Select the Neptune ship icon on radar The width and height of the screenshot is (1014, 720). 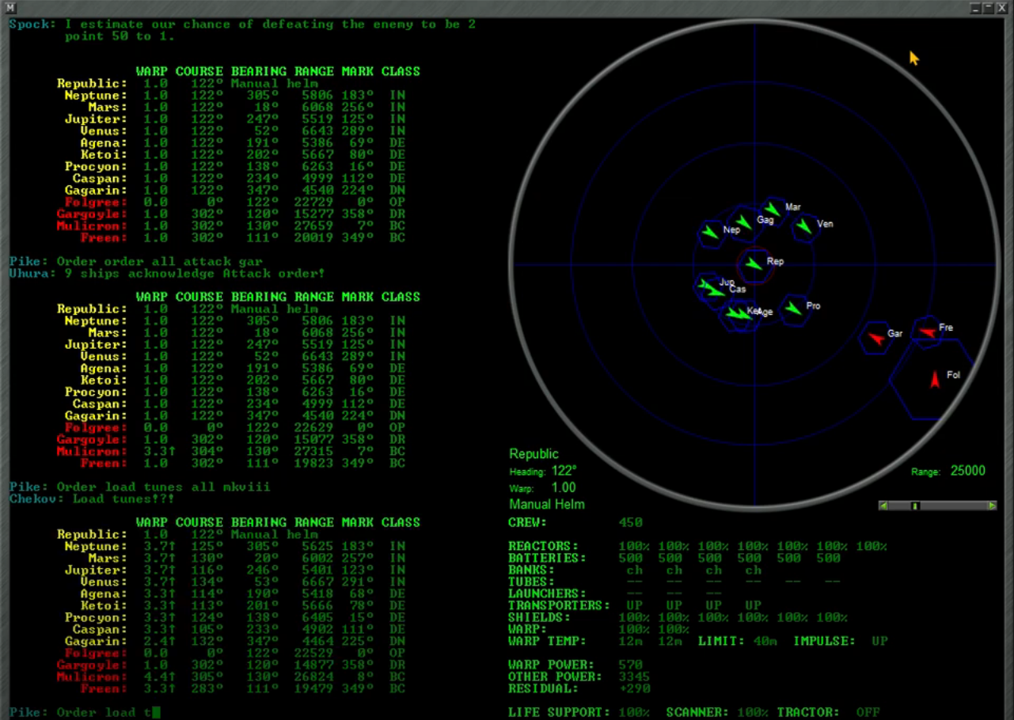tap(712, 233)
